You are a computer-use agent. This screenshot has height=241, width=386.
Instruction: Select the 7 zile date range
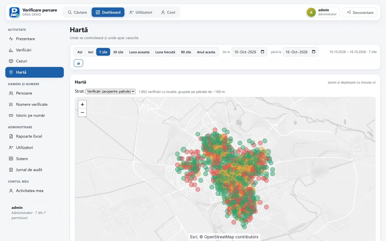pos(103,52)
